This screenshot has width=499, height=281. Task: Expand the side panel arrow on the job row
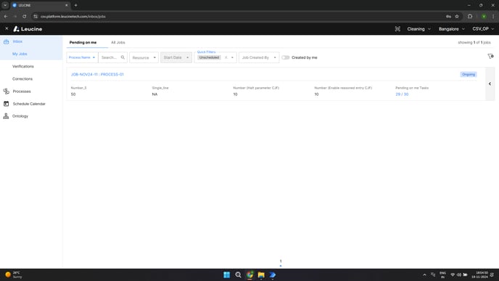pyautogui.click(x=490, y=84)
